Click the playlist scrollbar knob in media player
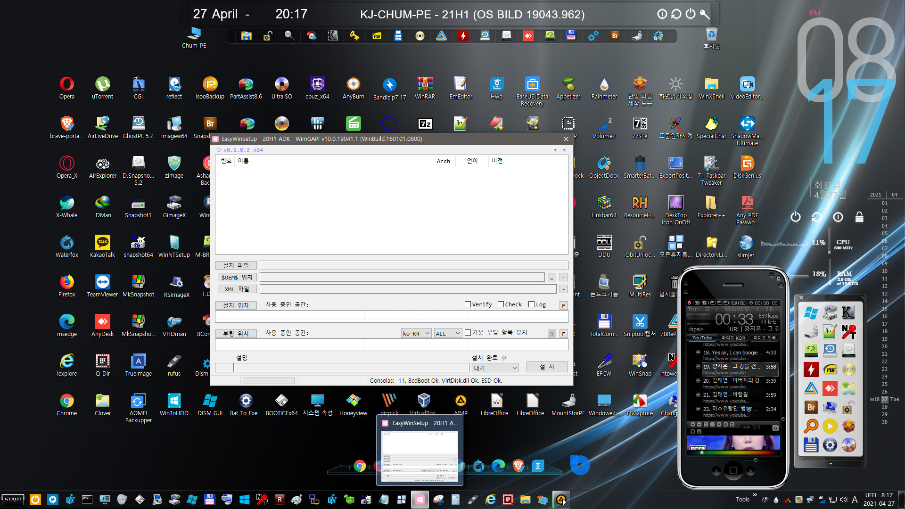 coord(783,419)
